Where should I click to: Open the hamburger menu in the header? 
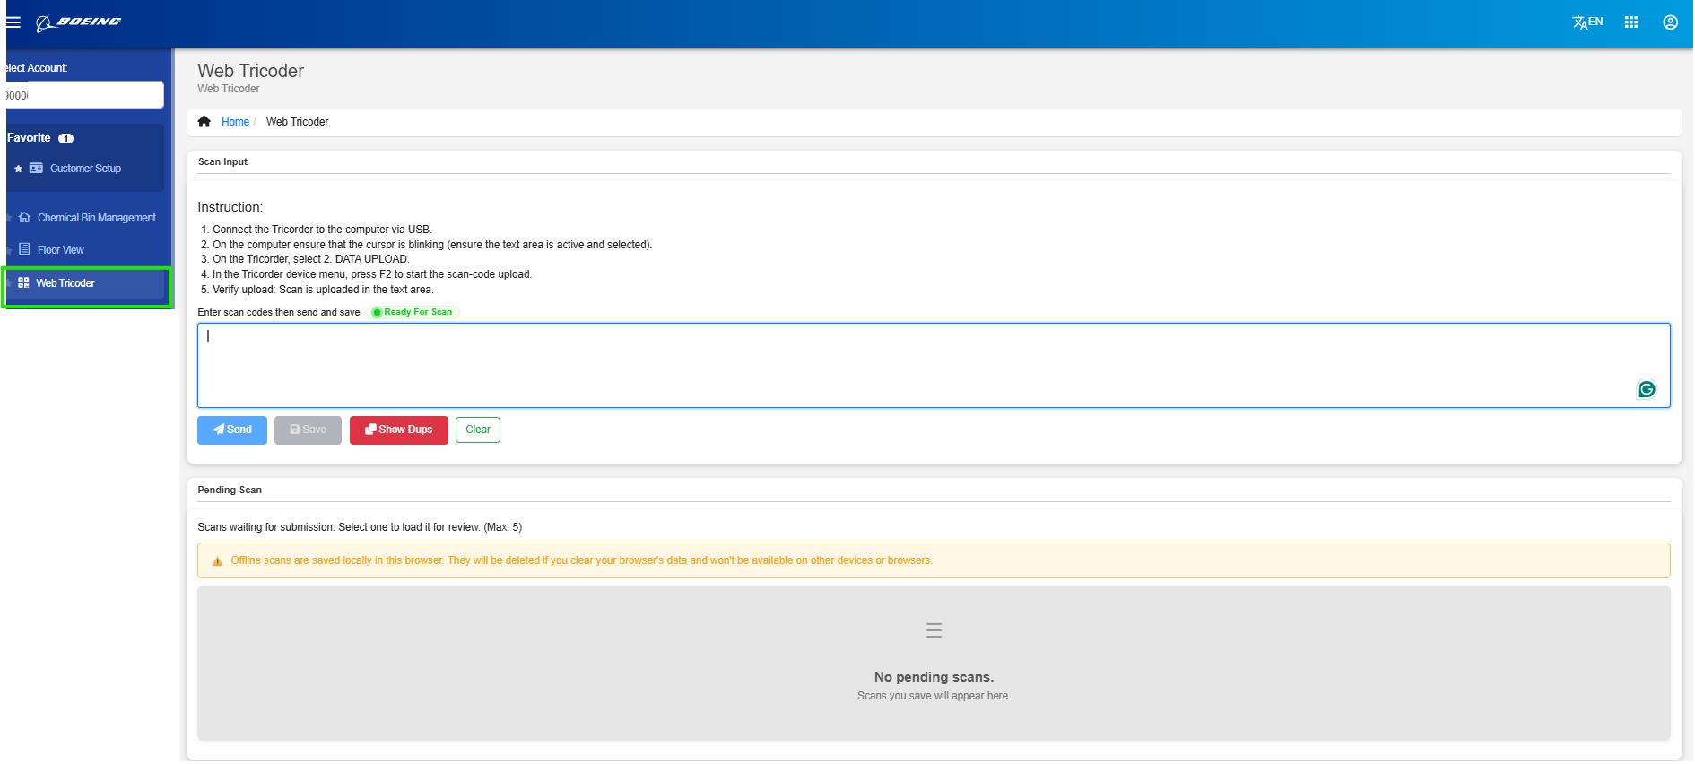pyautogui.click(x=13, y=22)
